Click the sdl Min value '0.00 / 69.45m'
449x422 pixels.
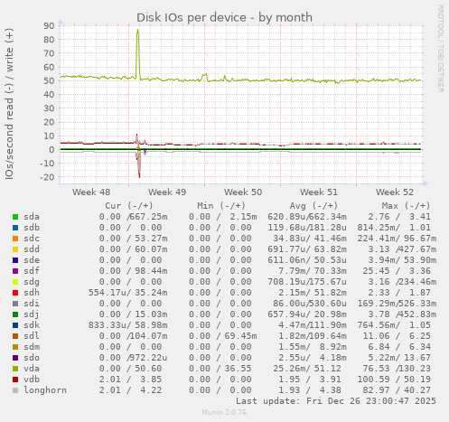click(223, 336)
